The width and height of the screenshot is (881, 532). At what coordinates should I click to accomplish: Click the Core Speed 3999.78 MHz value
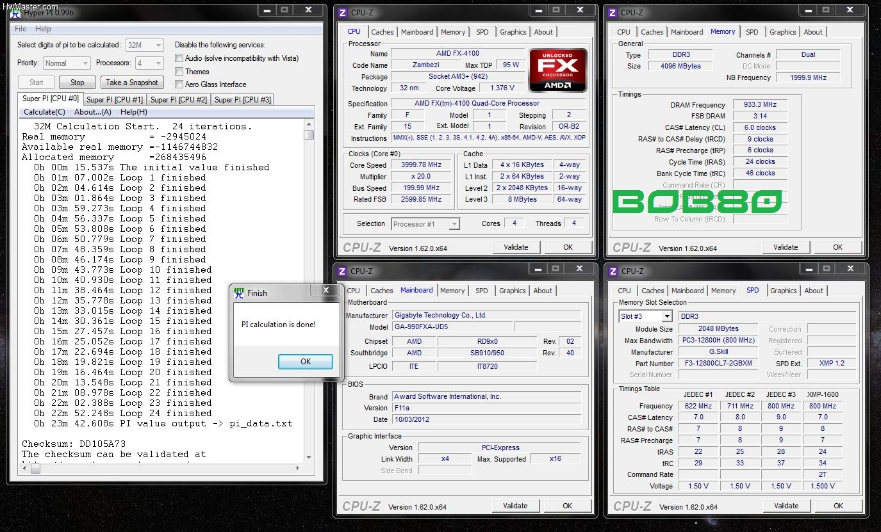pyautogui.click(x=420, y=165)
